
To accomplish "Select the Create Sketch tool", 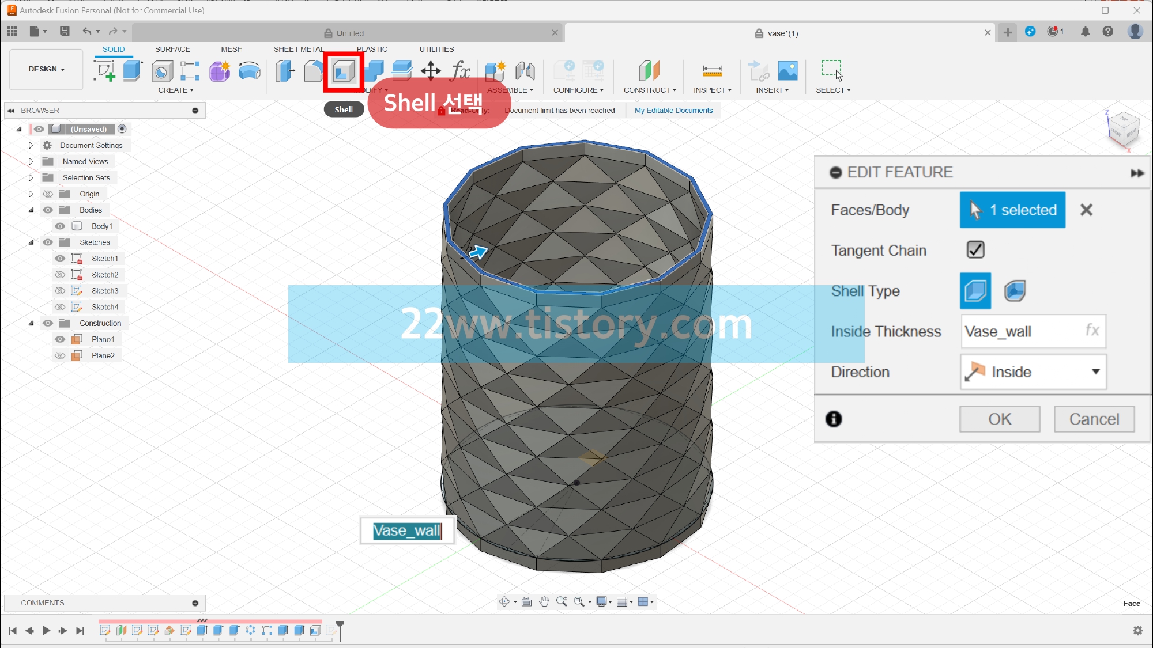I will (104, 71).
